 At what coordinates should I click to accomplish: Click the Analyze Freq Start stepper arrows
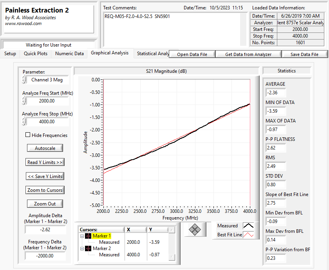coord(24,101)
